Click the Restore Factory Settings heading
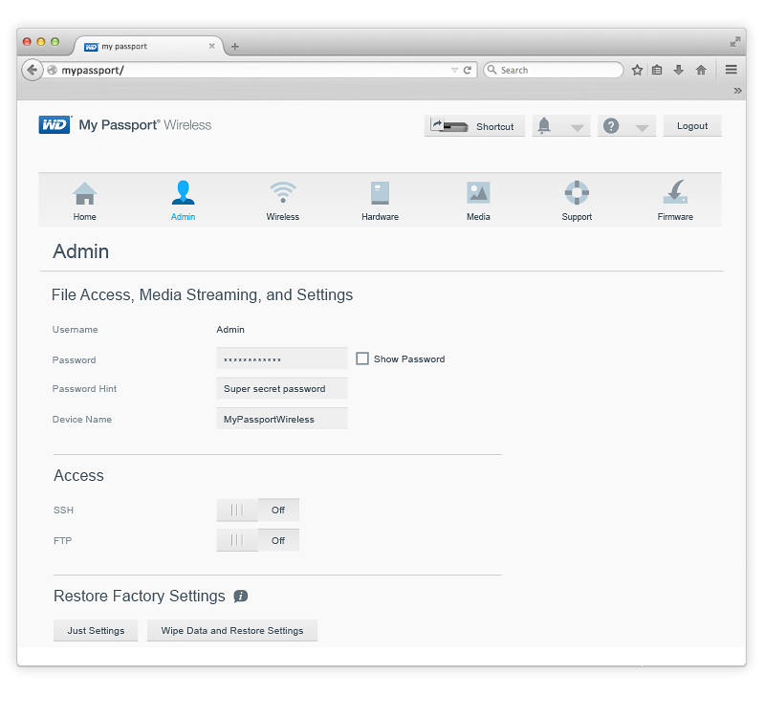This screenshot has height=717, width=765. tap(140, 596)
